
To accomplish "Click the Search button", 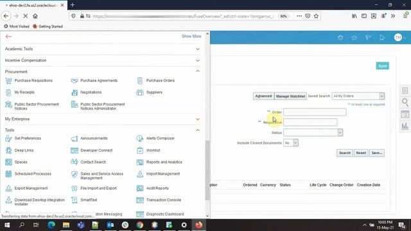I will tap(345, 153).
